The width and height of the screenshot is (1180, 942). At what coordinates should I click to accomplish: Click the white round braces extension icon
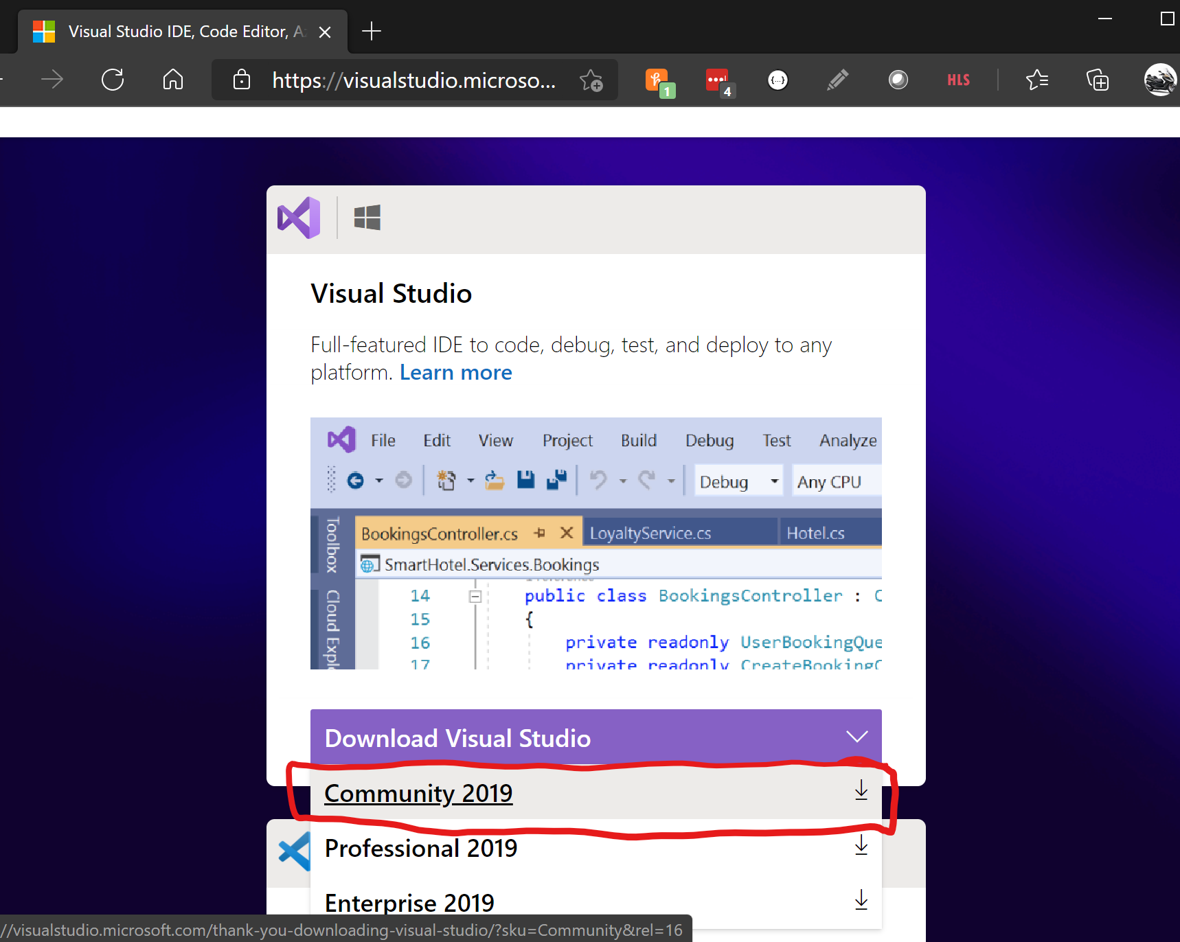pyautogui.click(x=778, y=80)
